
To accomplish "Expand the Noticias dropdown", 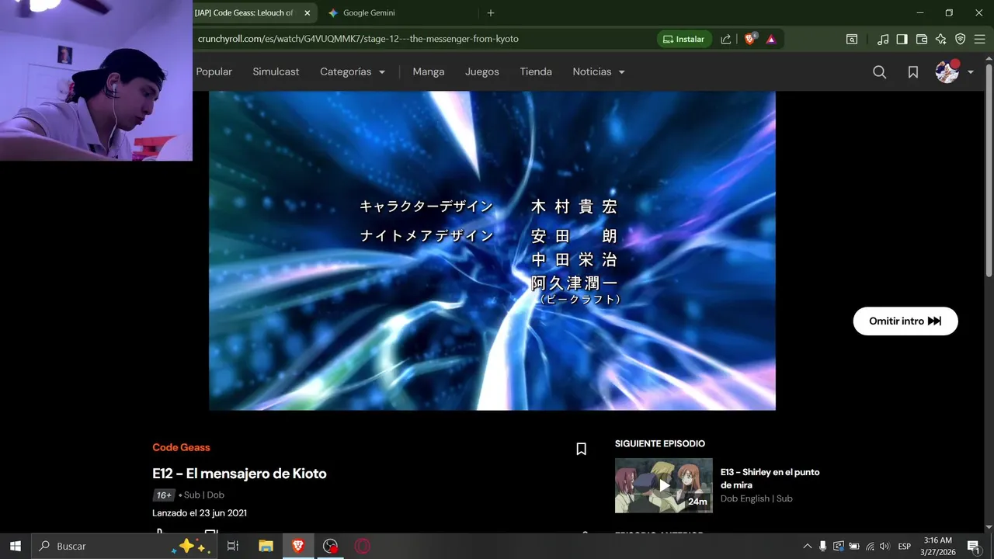I will point(599,71).
